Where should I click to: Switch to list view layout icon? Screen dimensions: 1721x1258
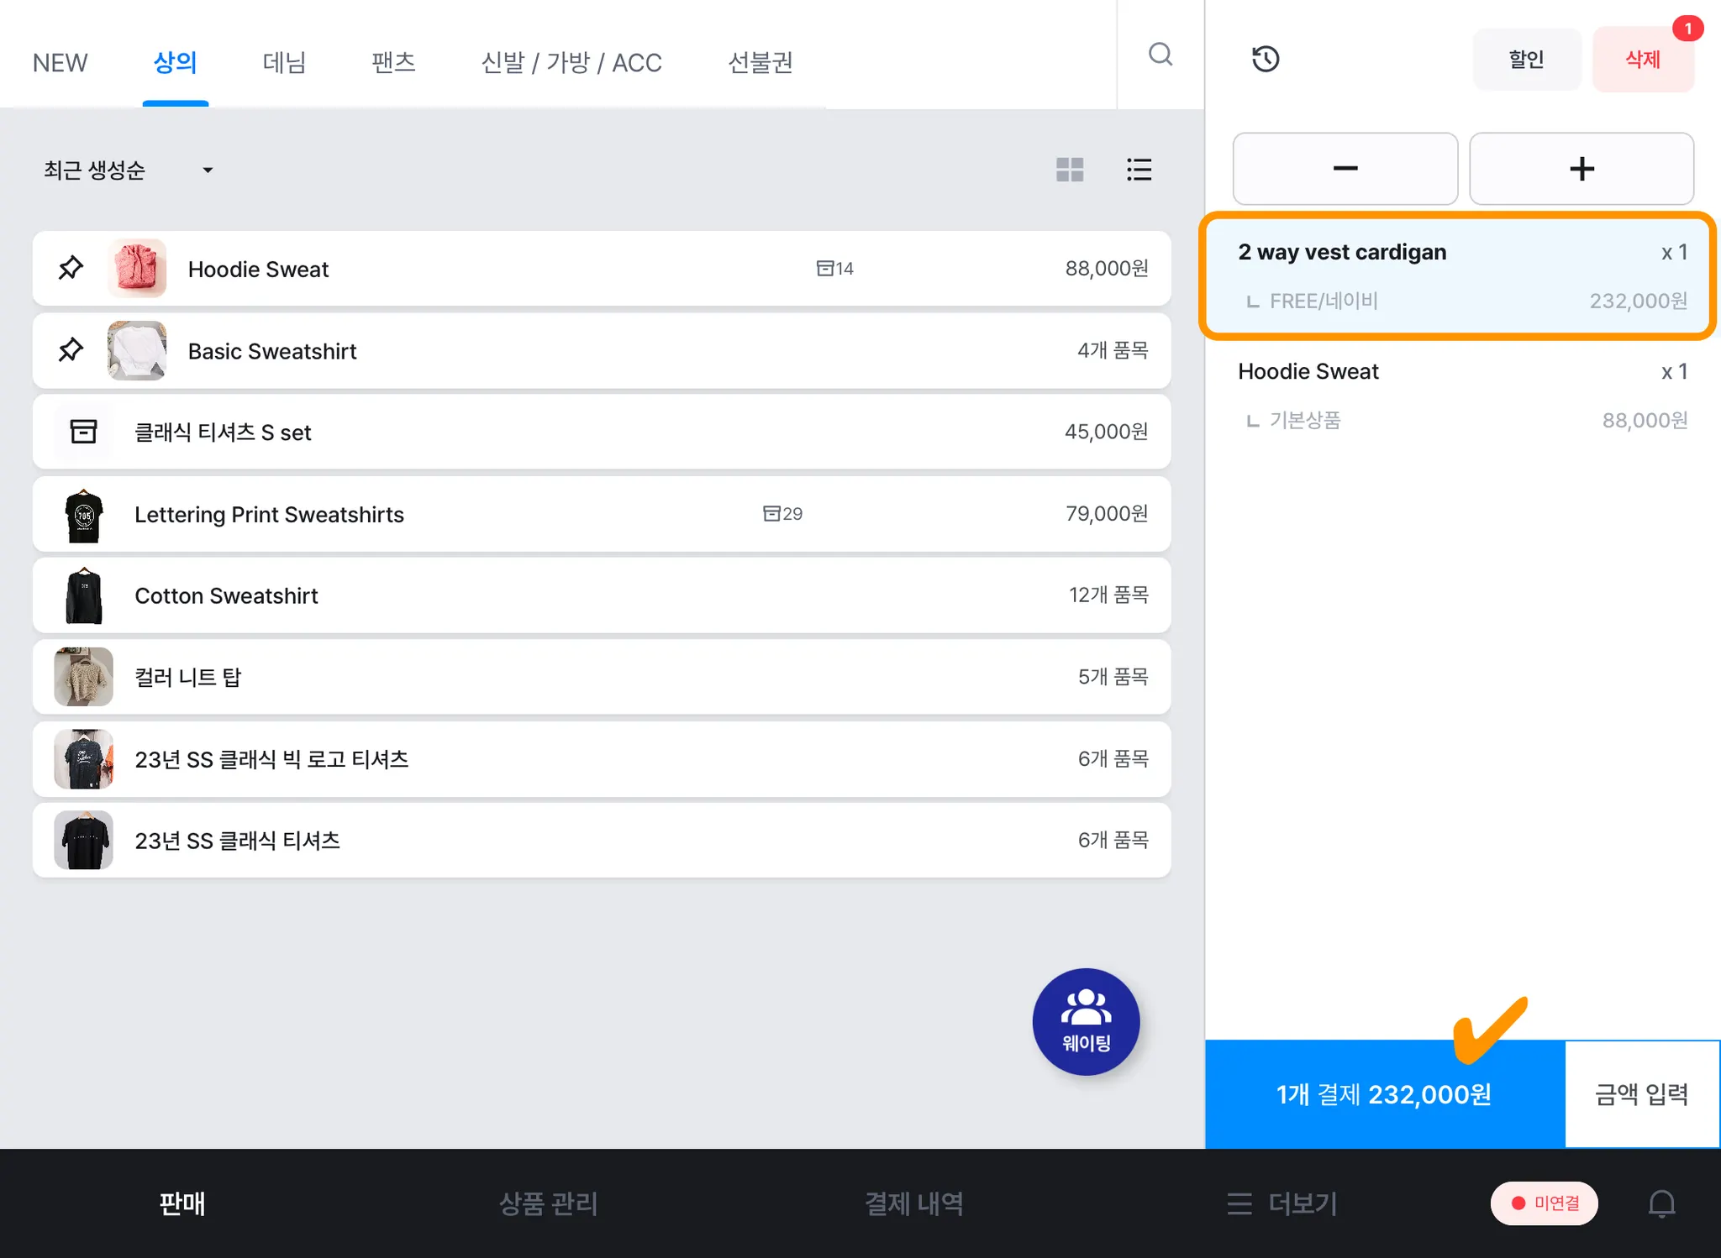click(1139, 170)
